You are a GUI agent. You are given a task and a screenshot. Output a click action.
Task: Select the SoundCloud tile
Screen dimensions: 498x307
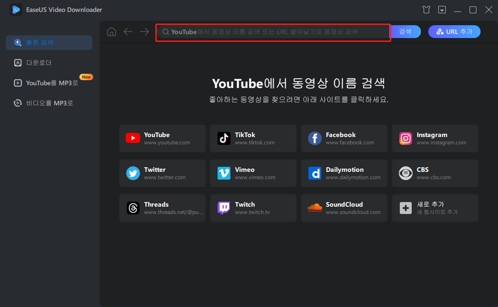pyautogui.click(x=344, y=208)
